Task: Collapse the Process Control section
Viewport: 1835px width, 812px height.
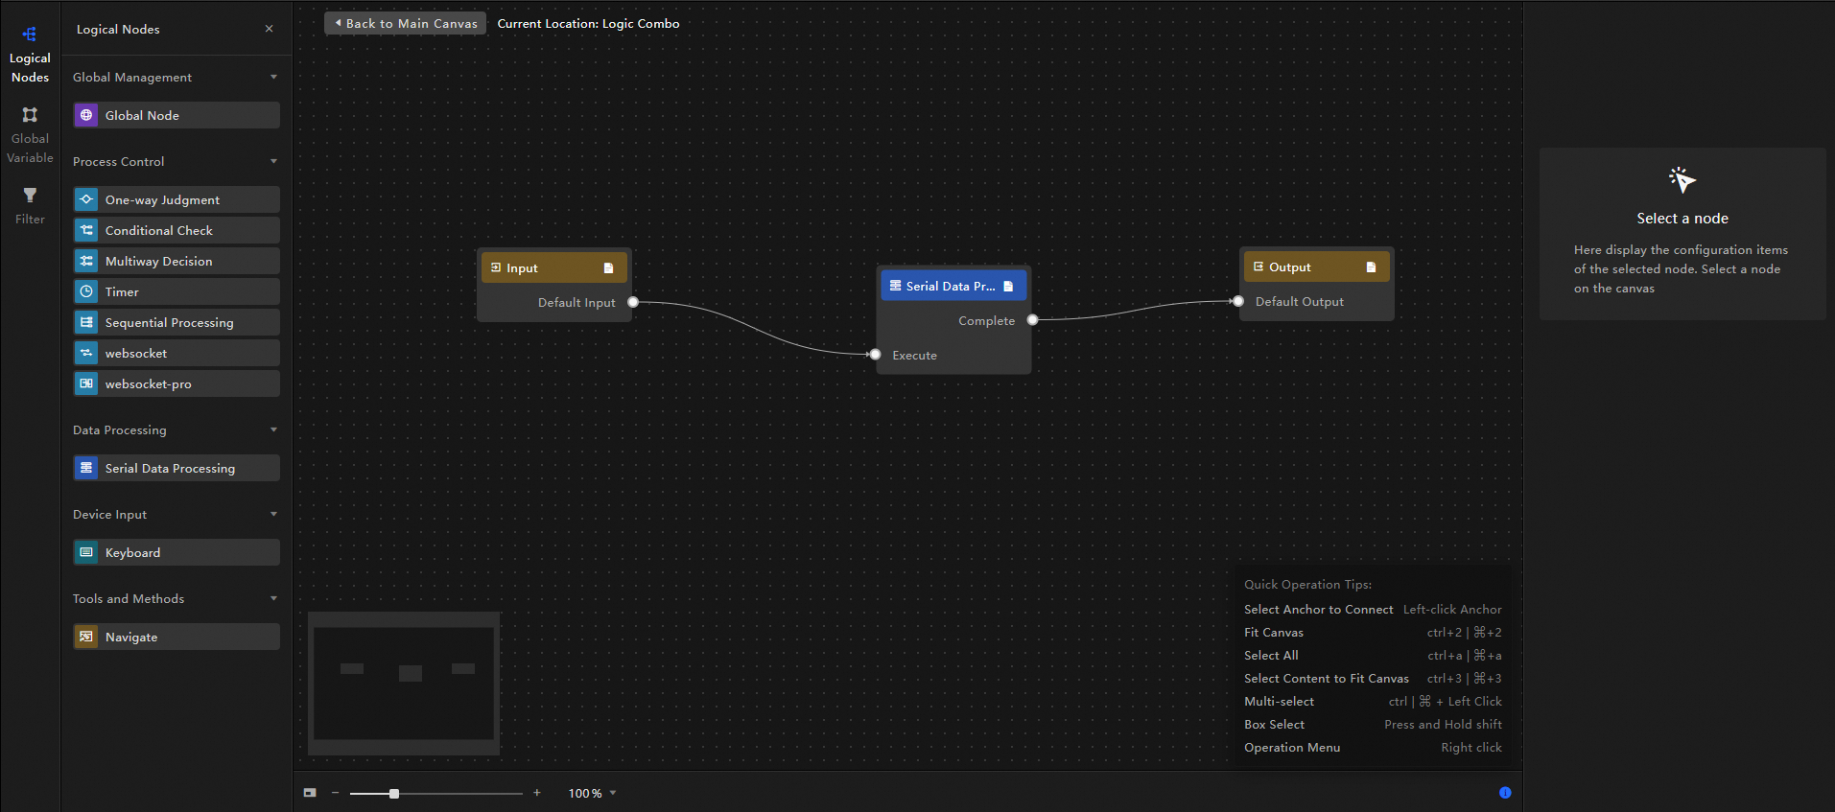Action: click(x=273, y=161)
